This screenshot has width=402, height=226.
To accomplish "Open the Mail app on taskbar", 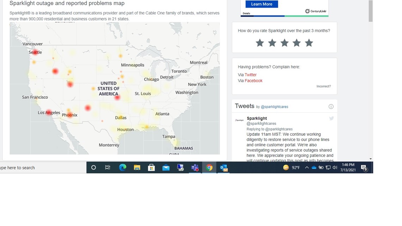I will (166, 168).
